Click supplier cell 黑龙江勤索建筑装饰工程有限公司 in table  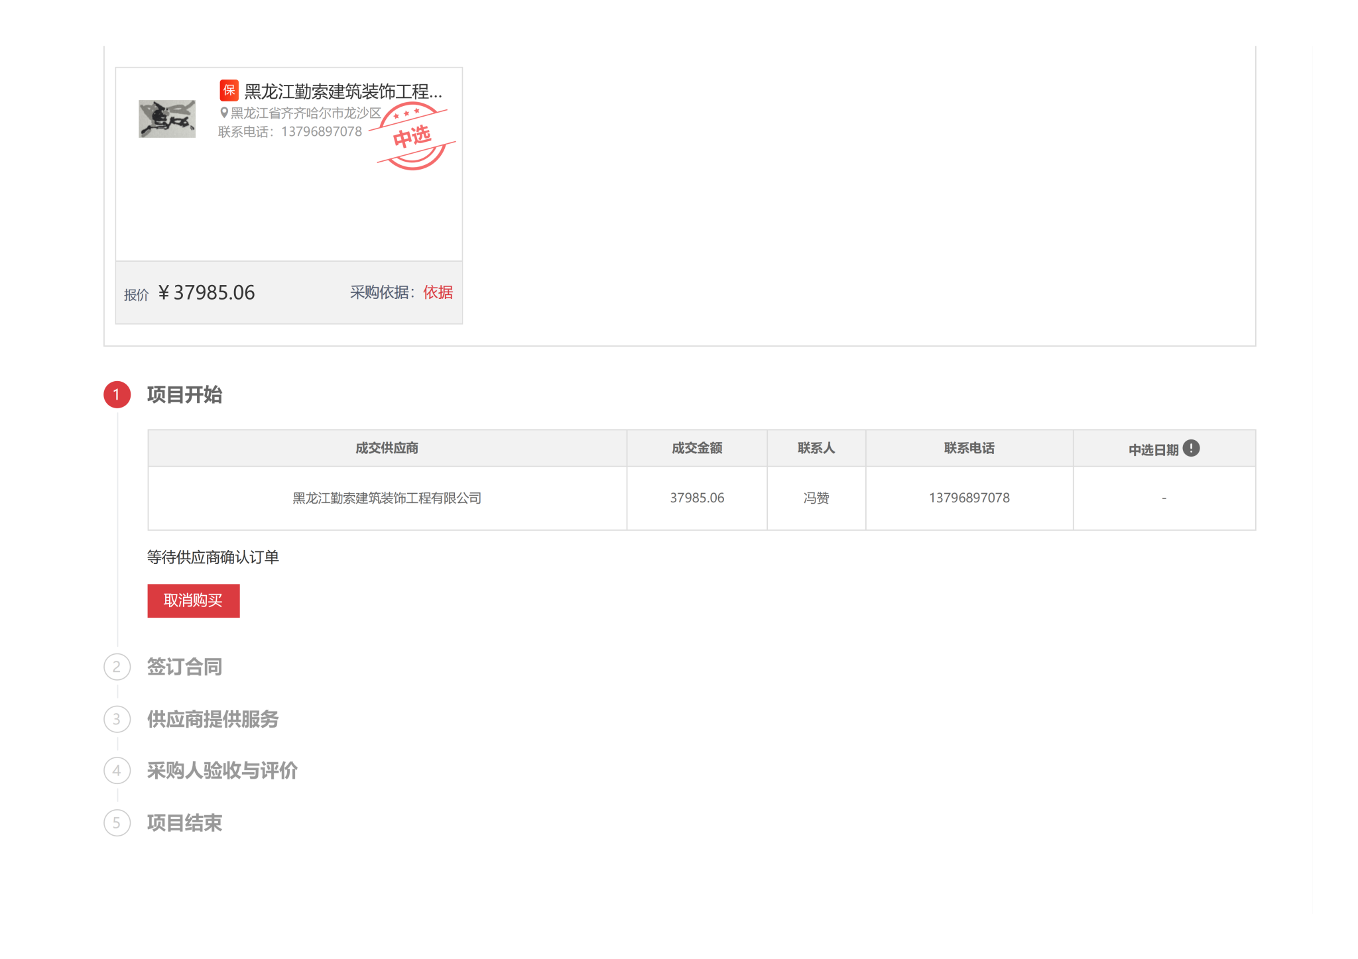click(387, 498)
